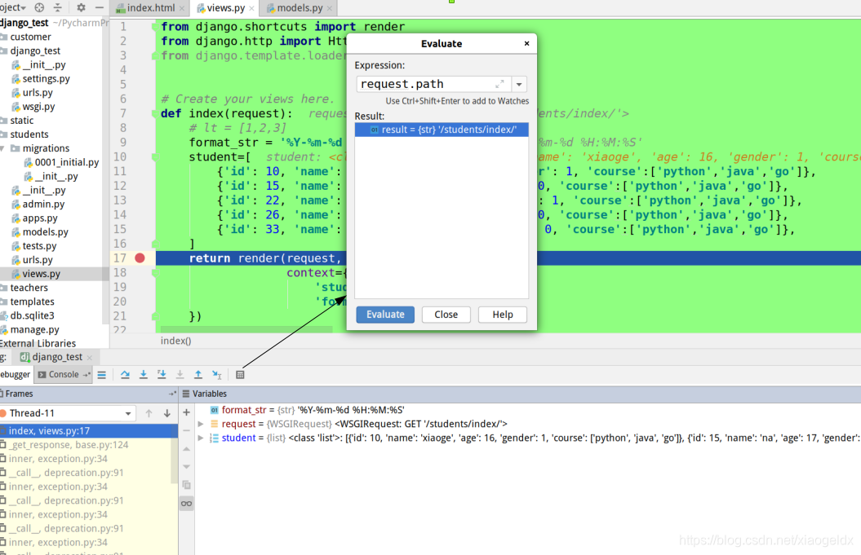Image resolution: width=861 pixels, height=555 pixels.
Task: Close the index.html editor tab
Action: click(x=182, y=8)
